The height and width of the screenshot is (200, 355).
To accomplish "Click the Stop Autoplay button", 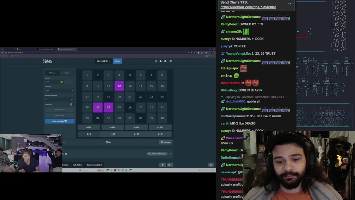I will tap(60, 121).
